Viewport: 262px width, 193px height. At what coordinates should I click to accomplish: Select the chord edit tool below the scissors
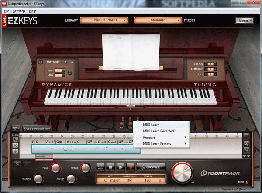pyautogui.click(x=15, y=151)
